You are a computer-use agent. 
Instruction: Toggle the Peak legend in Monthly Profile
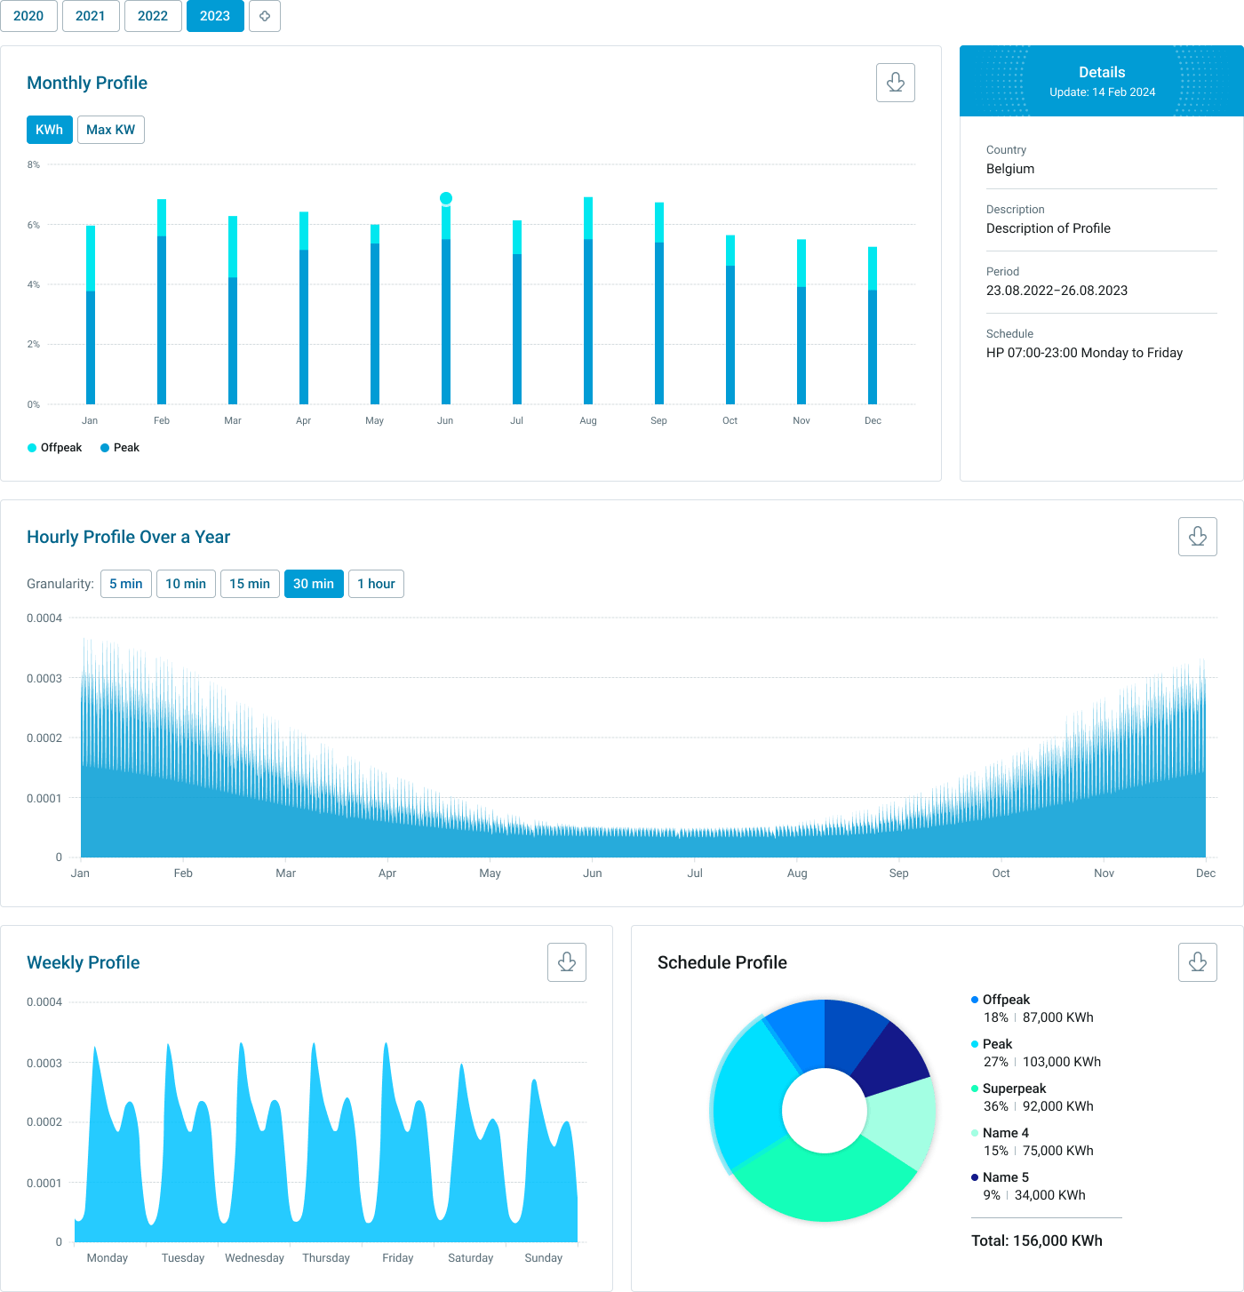(120, 448)
